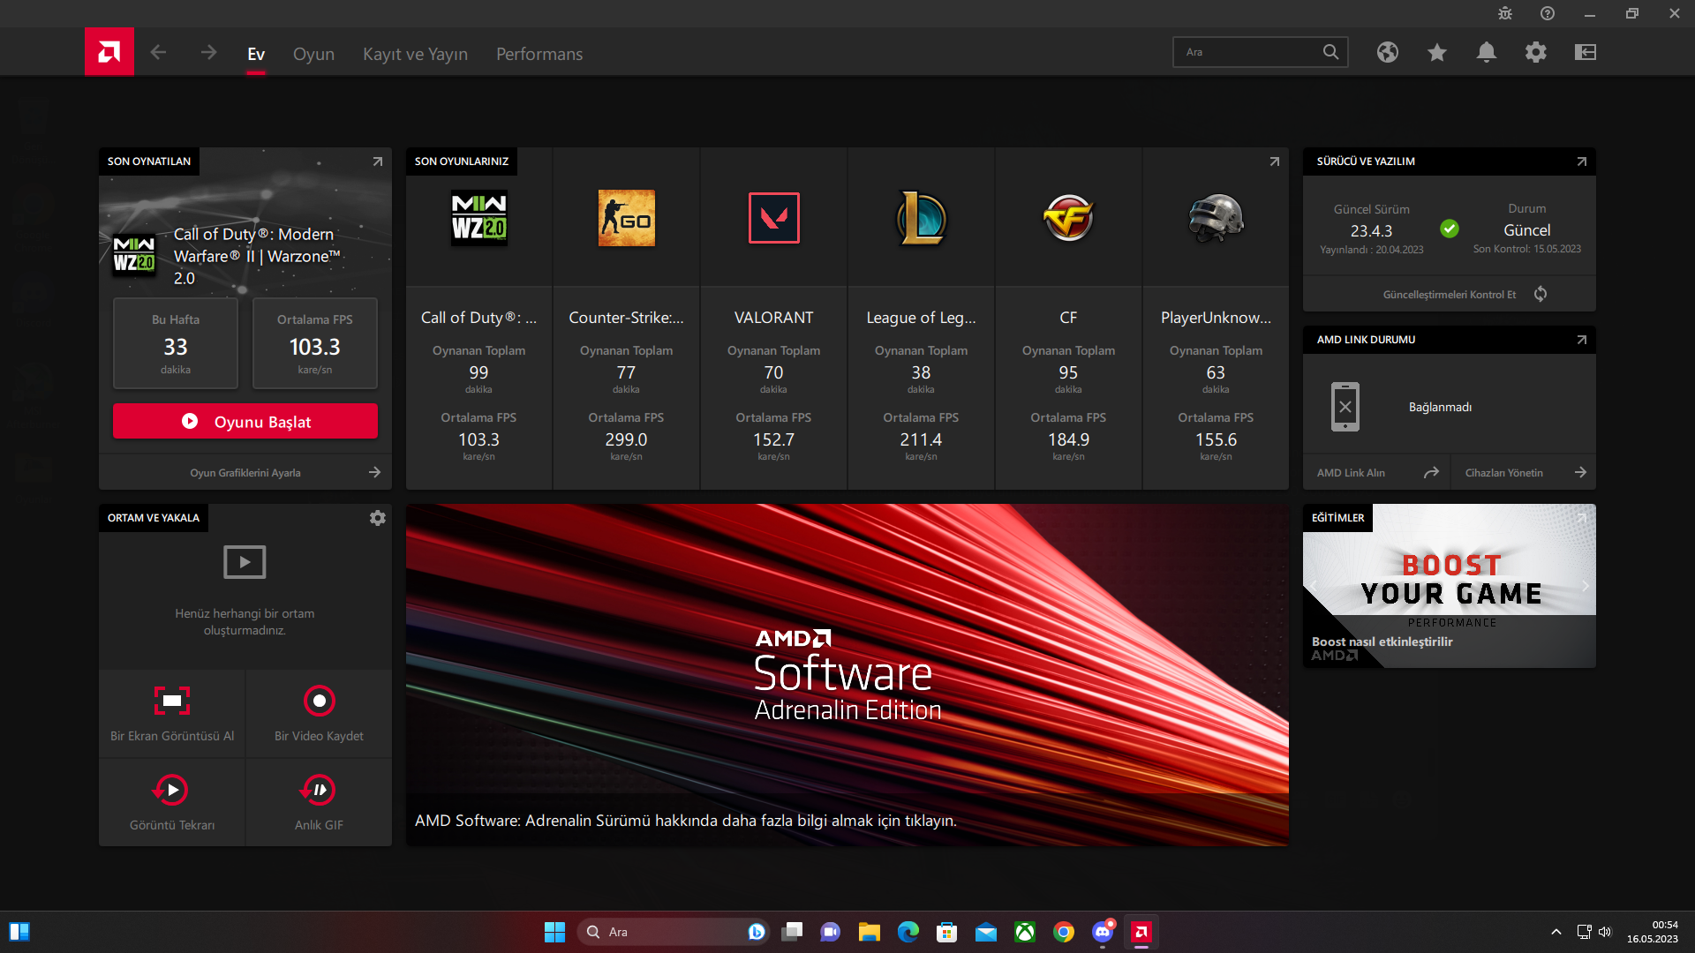
Task: Open PlayerUnknown's Battlegrounds game tile
Action: pos(1217,319)
